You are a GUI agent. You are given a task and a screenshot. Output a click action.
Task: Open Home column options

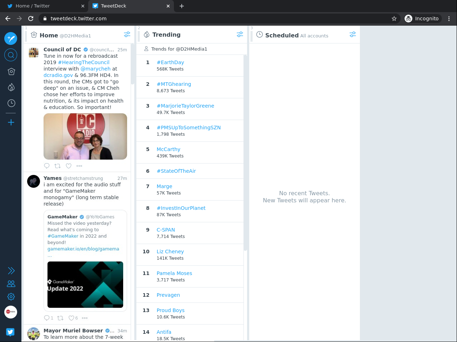[127, 35]
